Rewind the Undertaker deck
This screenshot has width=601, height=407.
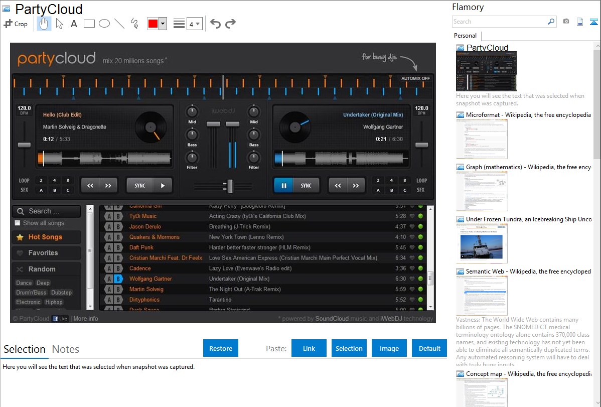click(x=338, y=186)
